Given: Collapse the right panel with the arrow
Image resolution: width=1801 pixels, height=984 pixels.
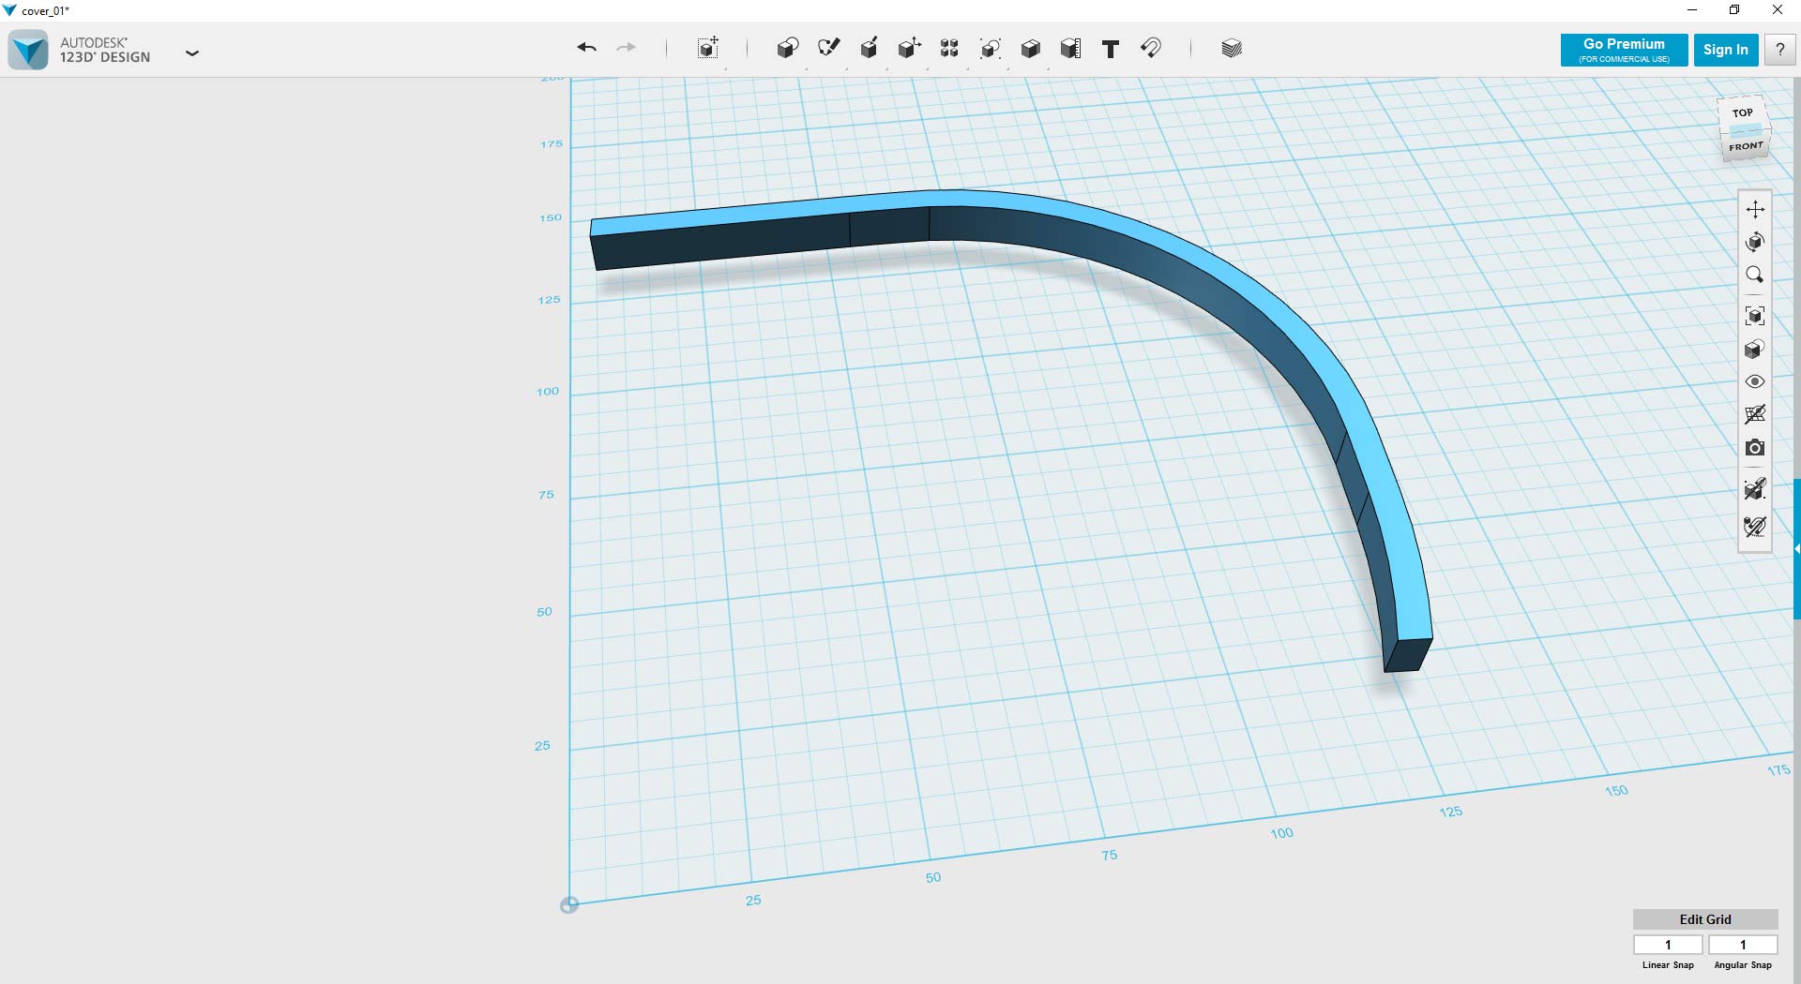Looking at the screenshot, I should pyautogui.click(x=1796, y=548).
